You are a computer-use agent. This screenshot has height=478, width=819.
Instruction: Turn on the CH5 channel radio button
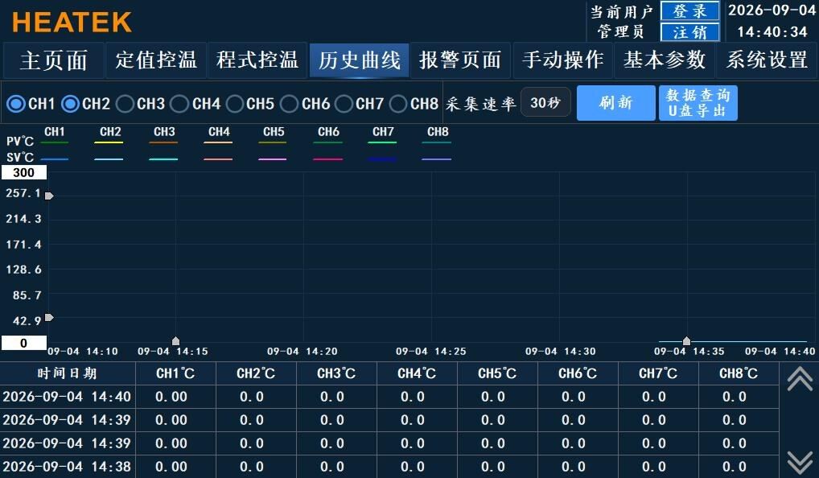pos(235,104)
